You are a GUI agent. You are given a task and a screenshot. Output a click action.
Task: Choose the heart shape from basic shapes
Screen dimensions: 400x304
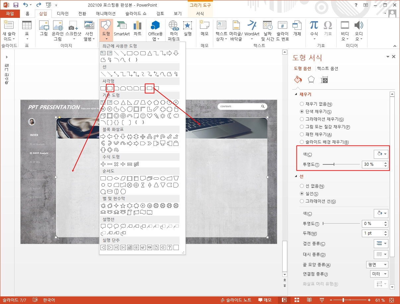coord(149,116)
